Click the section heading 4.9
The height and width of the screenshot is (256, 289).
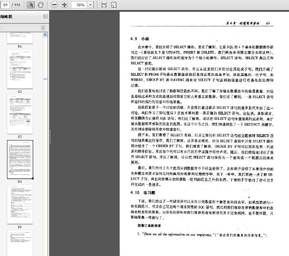pos(140,39)
